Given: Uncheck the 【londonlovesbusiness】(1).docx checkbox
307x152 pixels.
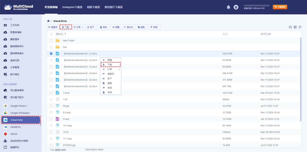Looking at the screenshot, I should [51, 54].
